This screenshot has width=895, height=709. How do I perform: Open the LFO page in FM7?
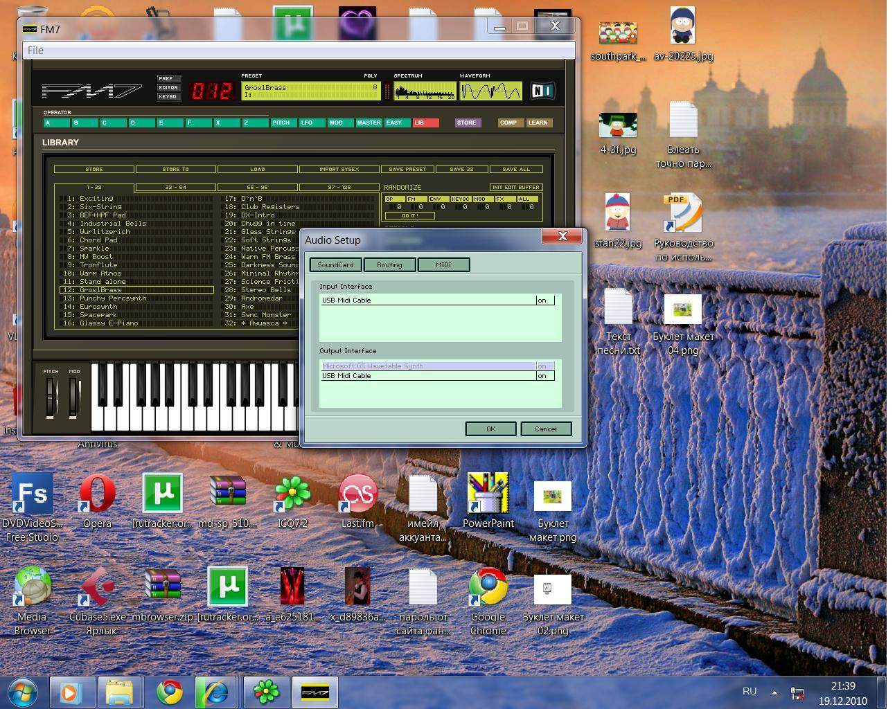[310, 123]
